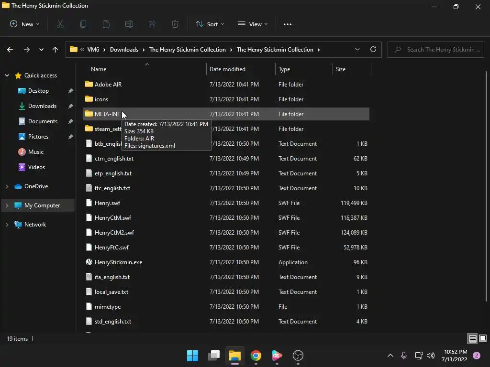
Task: Select Downloads in the sidebar
Action: pyautogui.click(x=42, y=106)
